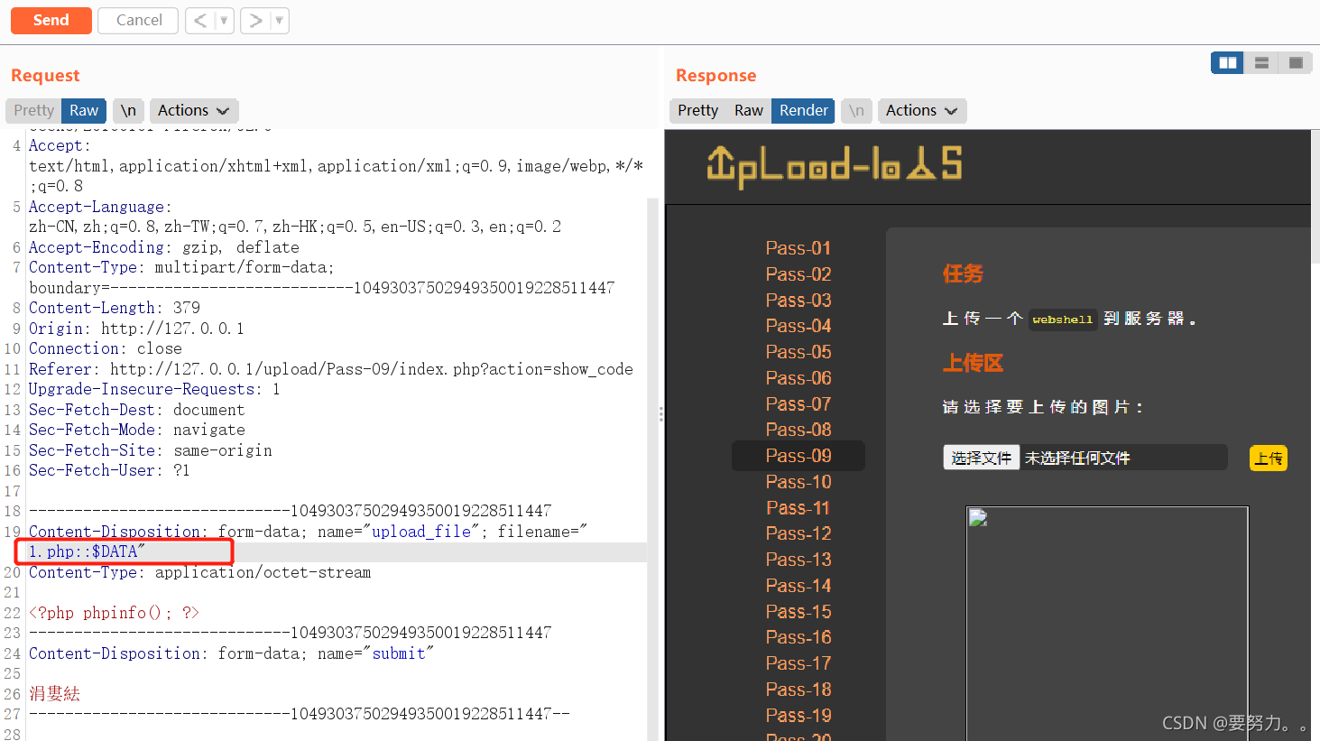Click the 未选择任何文件 file status text
Screen dimensions: 1320x741
(1077, 458)
